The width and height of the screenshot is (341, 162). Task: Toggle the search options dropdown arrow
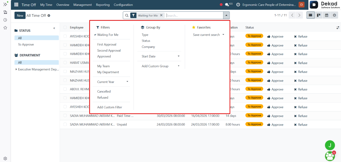(226, 15)
